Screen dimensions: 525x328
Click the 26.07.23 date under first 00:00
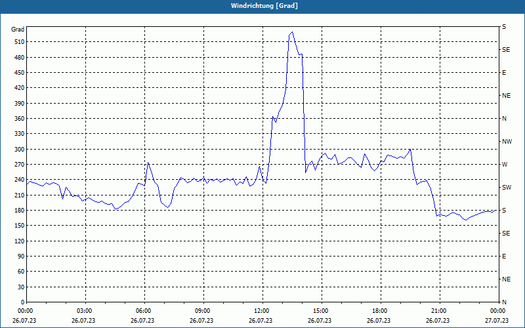point(24,321)
